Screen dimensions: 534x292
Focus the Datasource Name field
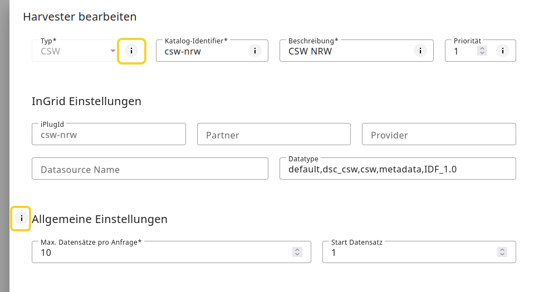tap(150, 170)
